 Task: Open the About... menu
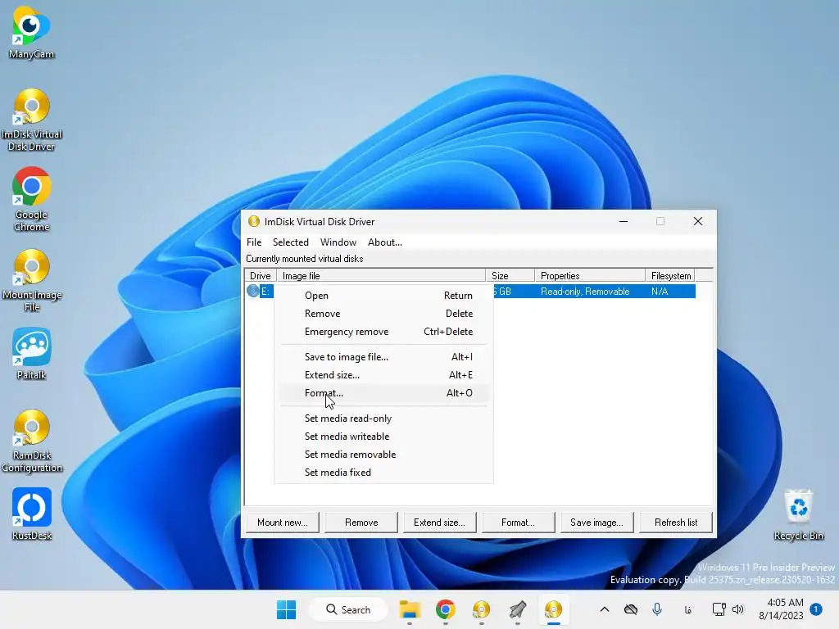point(385,242)
